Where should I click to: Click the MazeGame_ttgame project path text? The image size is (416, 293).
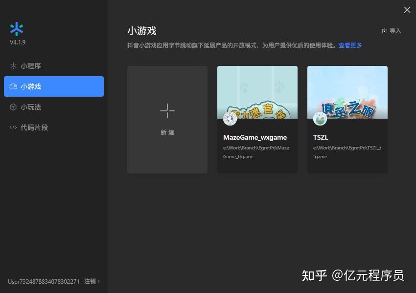[256, 152]
